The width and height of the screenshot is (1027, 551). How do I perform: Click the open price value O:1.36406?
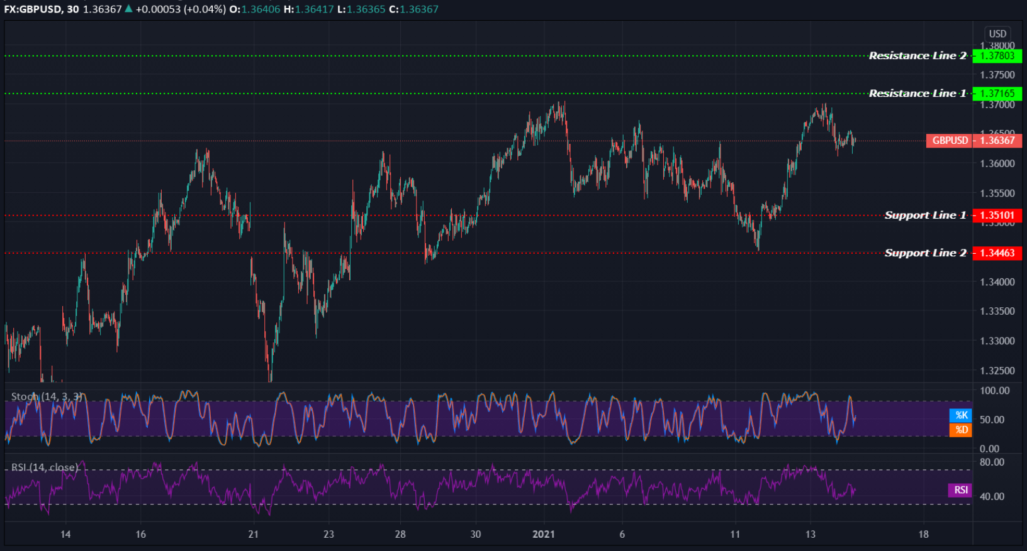[255, 9]
